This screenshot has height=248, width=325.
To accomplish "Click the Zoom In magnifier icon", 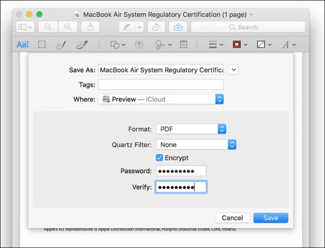I will [68, 27].
